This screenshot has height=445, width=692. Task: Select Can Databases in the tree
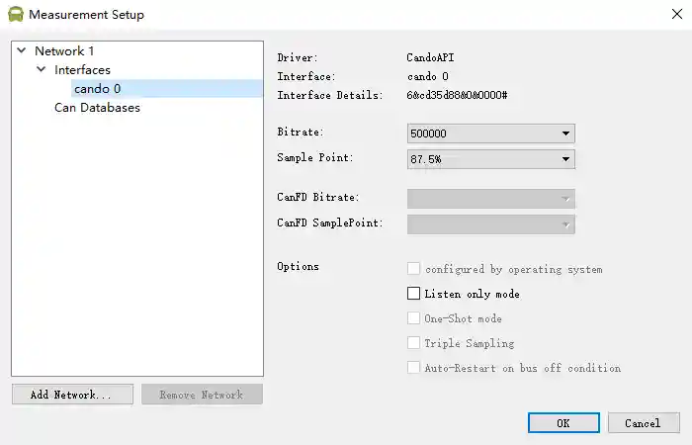click(97, 108)
